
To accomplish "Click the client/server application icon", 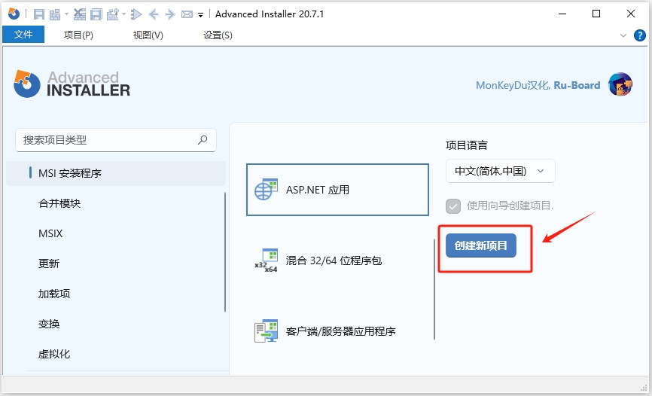I will tap(266, 331).
